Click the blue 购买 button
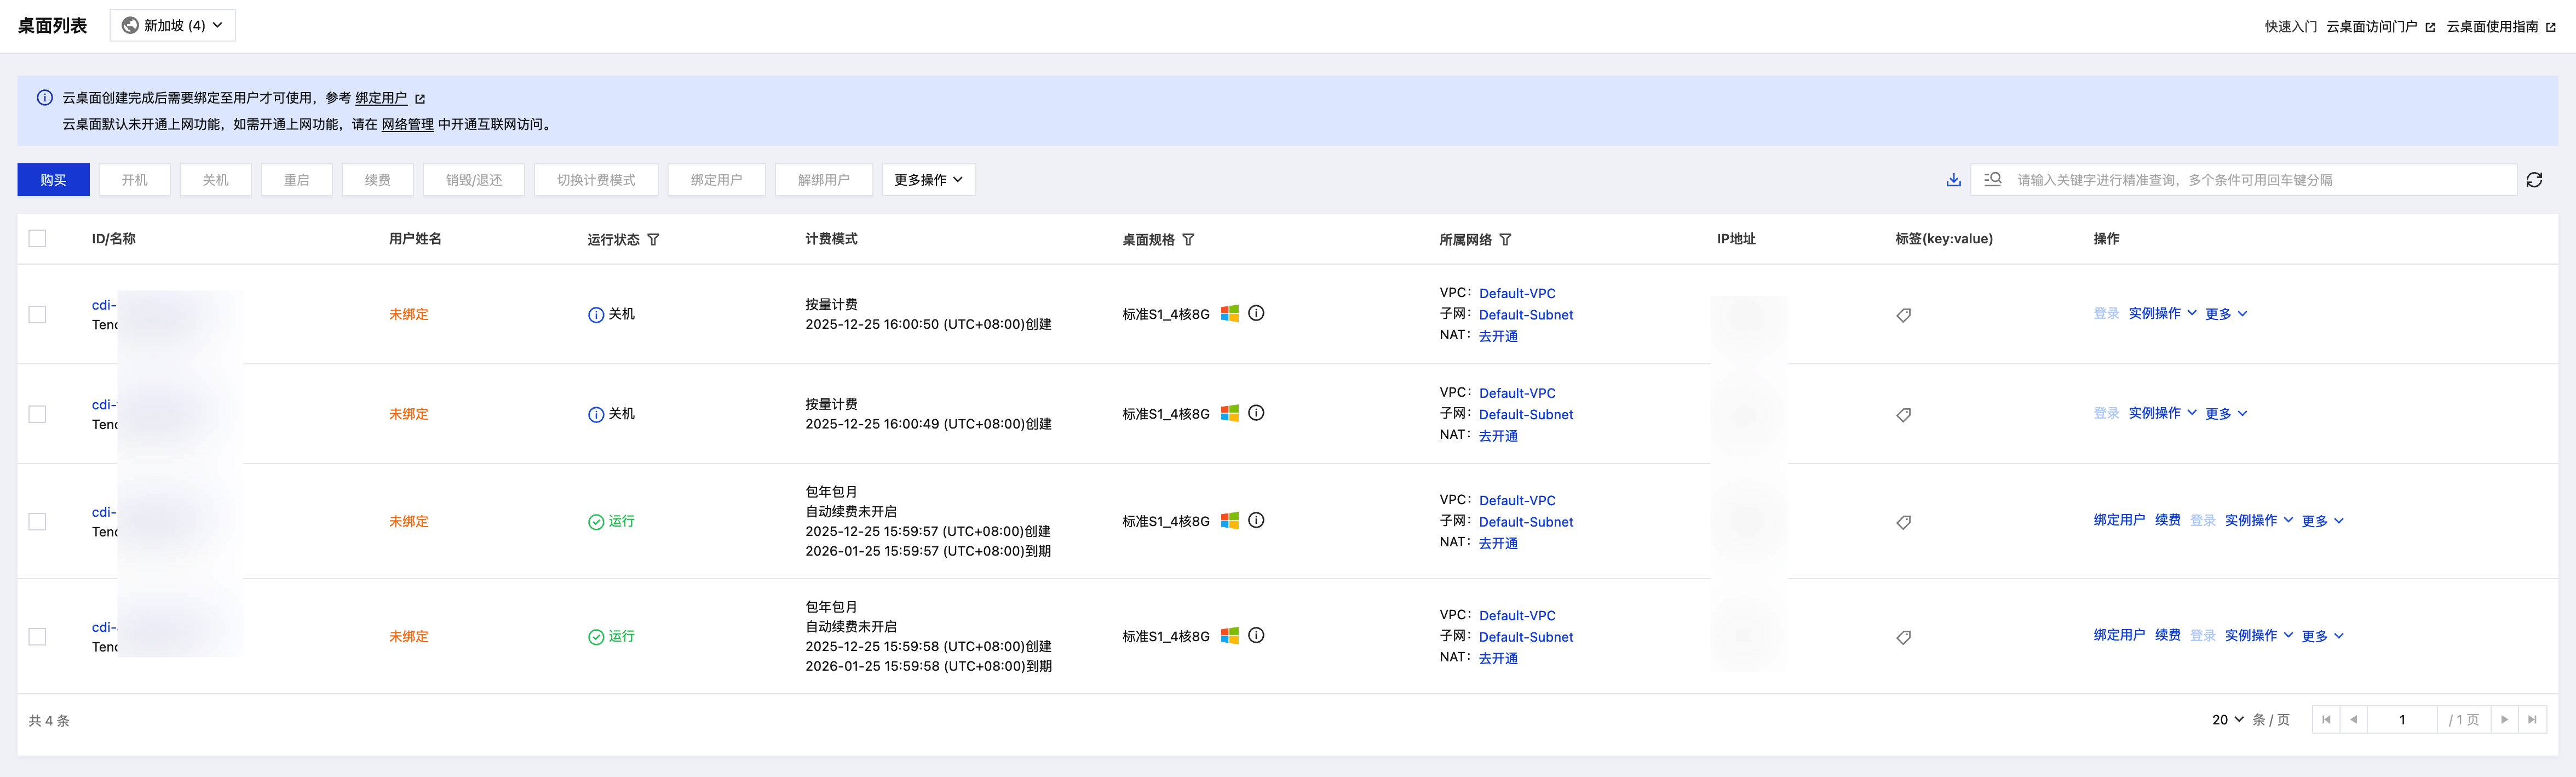Screen dimensions: 2576x777 click(53, 180)
